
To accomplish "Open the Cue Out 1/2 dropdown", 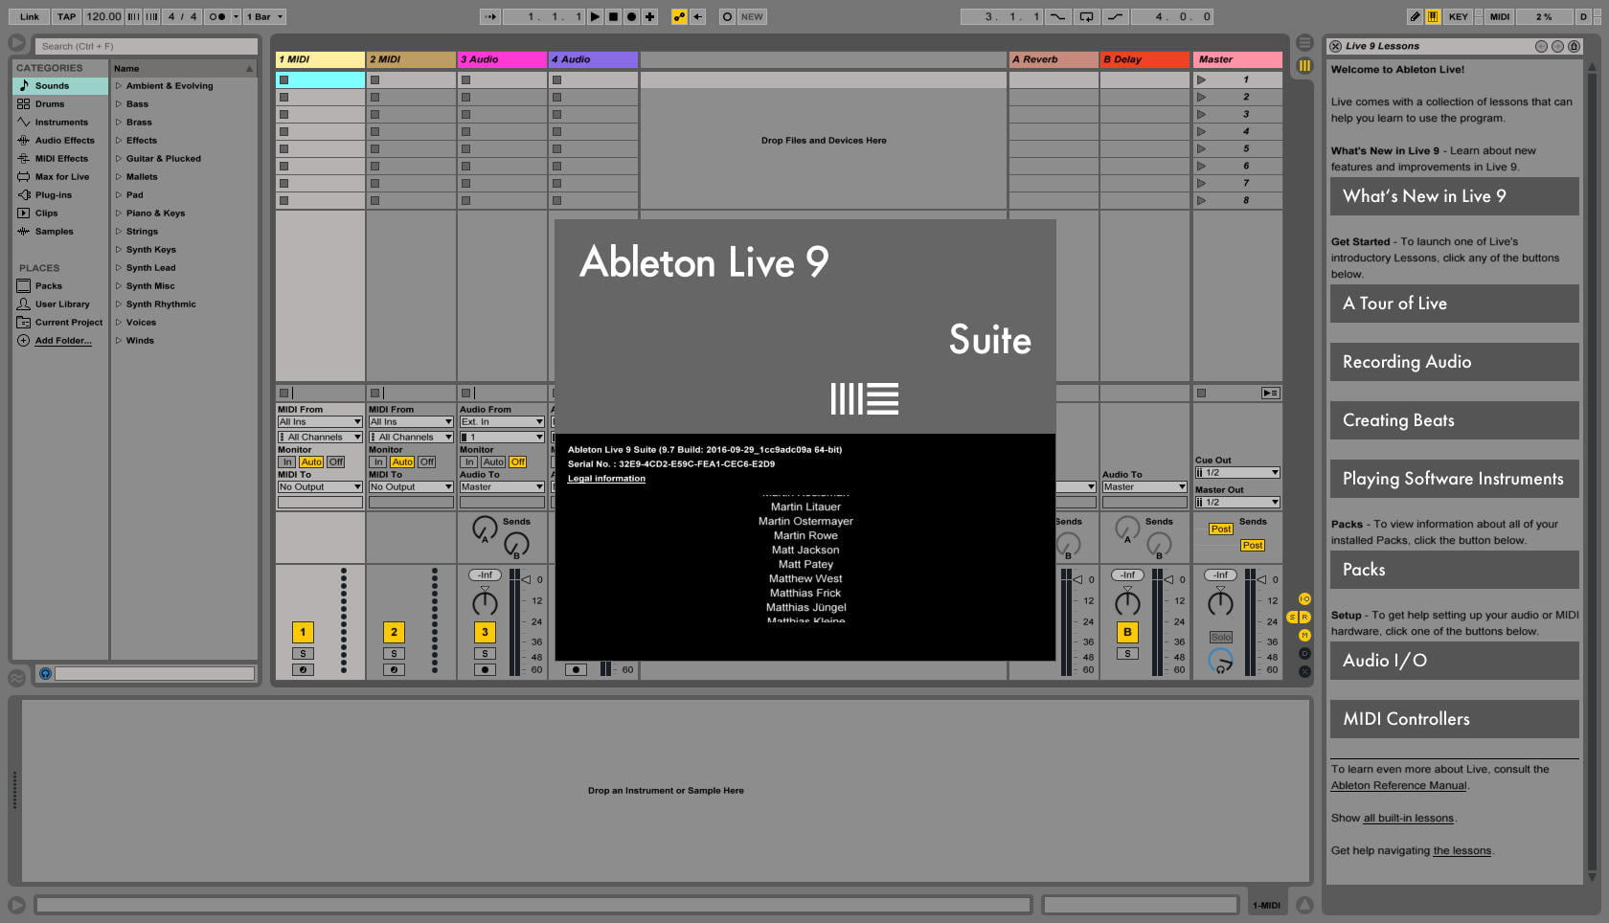I will click(1237, 472).
